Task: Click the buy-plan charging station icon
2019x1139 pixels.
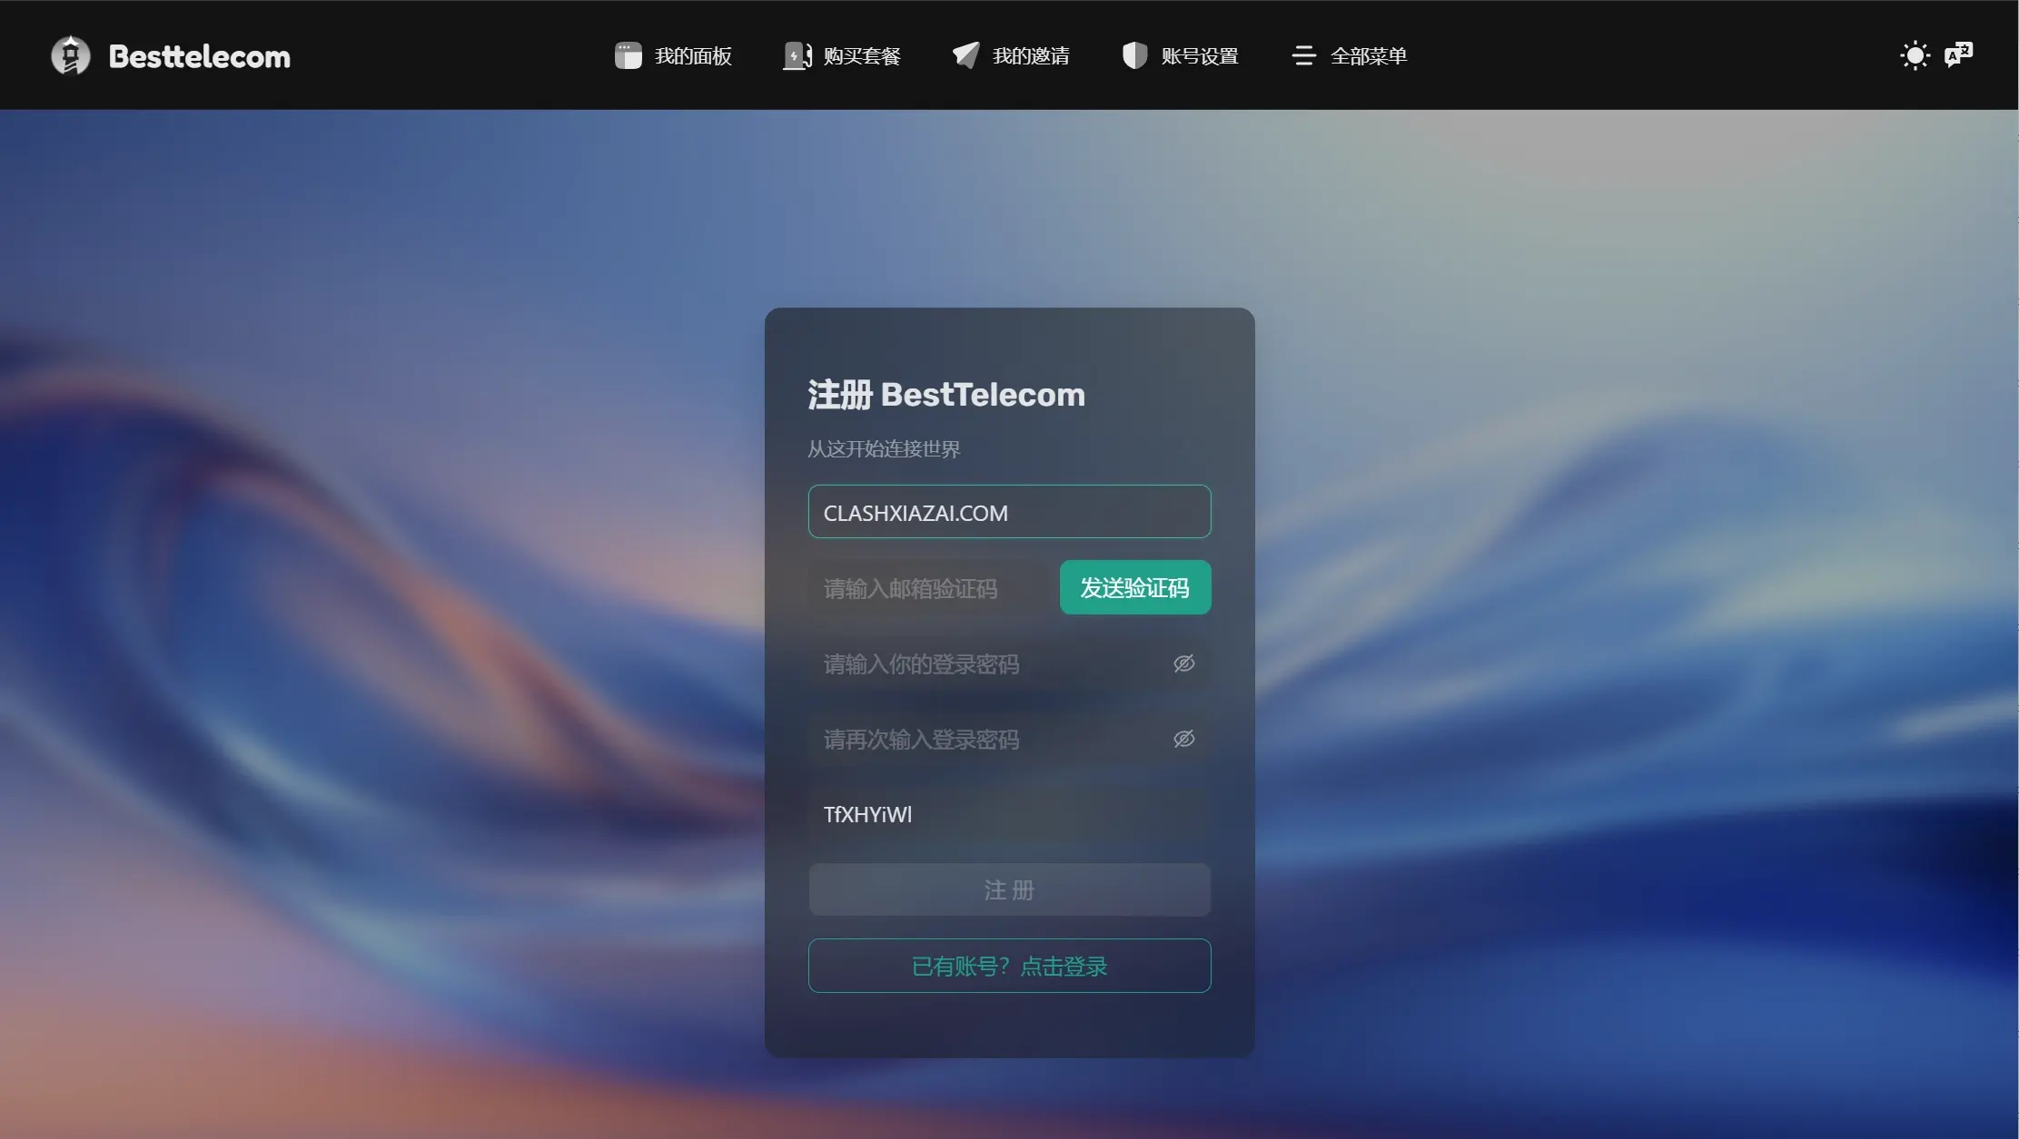Action: click(x=797, y=55)
